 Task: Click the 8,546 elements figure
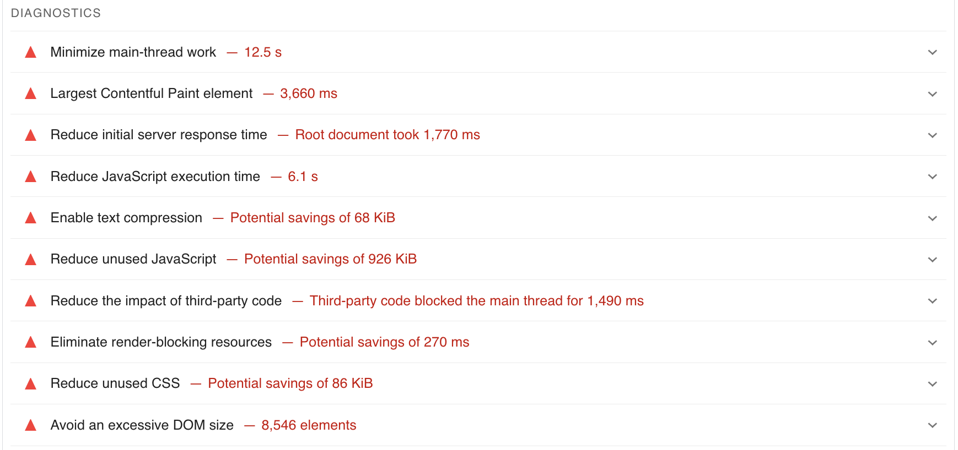click(308, 425)
